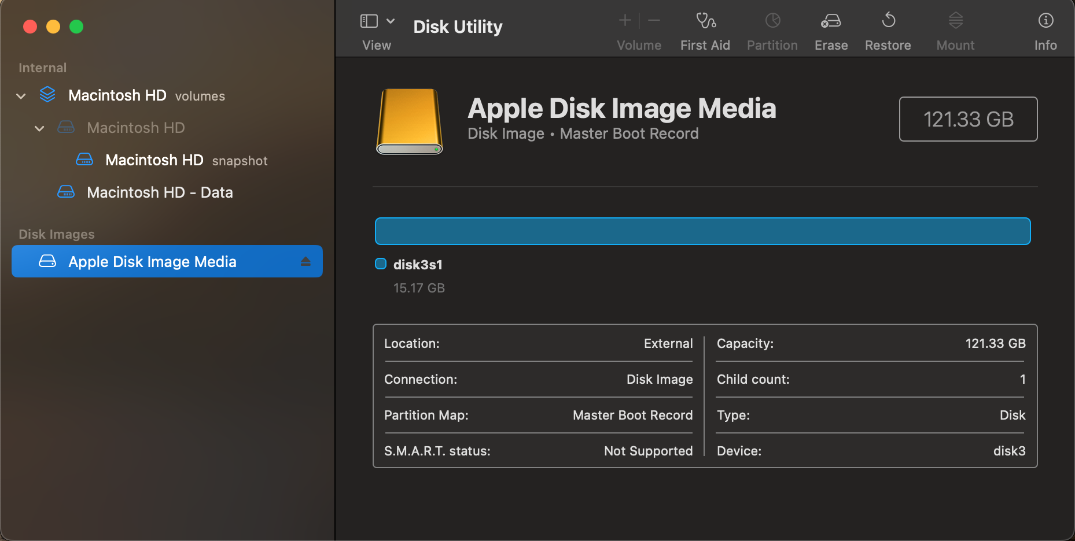Collapse the nested Macintosh HD volume
This screenshot has height=541, width=1075.
tap(39, 128)
